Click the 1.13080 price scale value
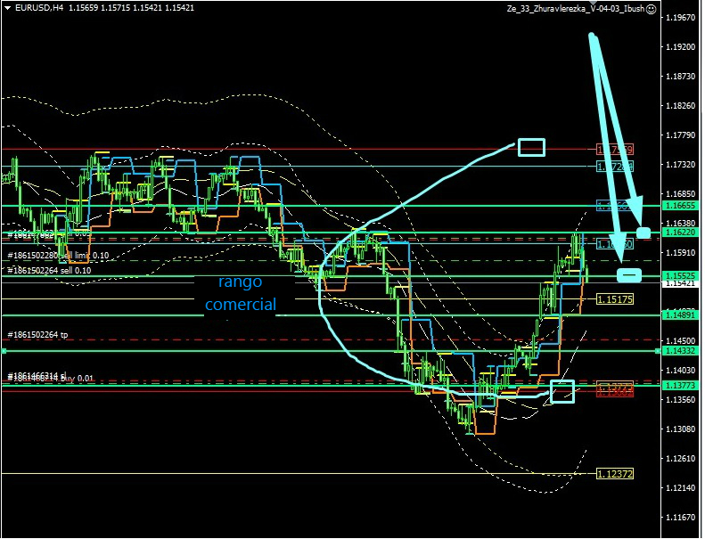The image size is (705, 539). pos(680,429)
